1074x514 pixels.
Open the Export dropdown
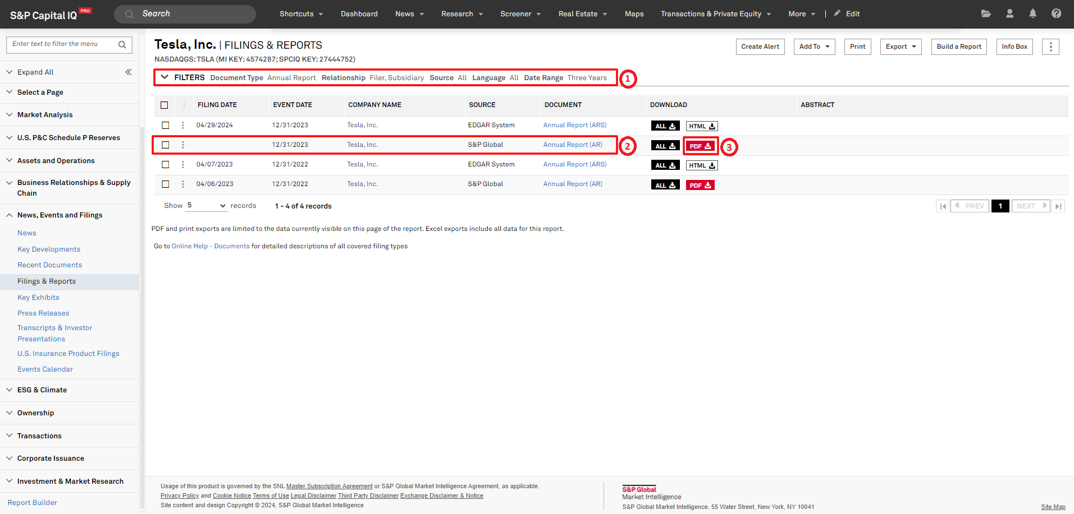pyautogui.click(x=901, y=47)
